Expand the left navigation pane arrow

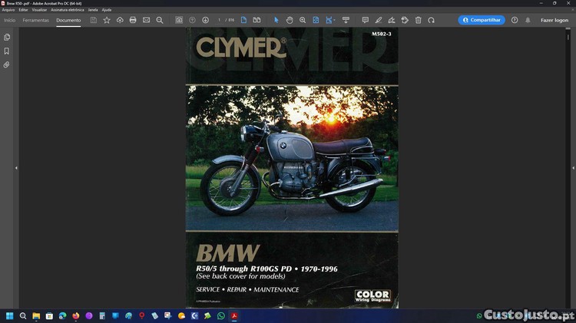(x=16, y=168)
